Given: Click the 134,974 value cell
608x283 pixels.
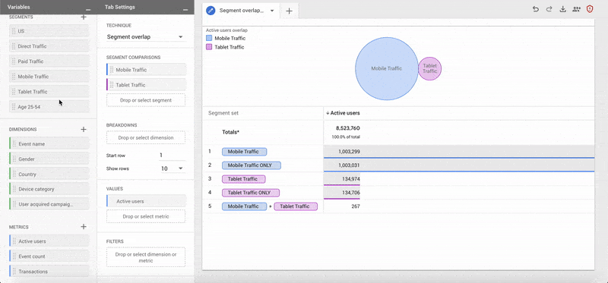Looking at the screenshot, I should [x=351, y=179].
